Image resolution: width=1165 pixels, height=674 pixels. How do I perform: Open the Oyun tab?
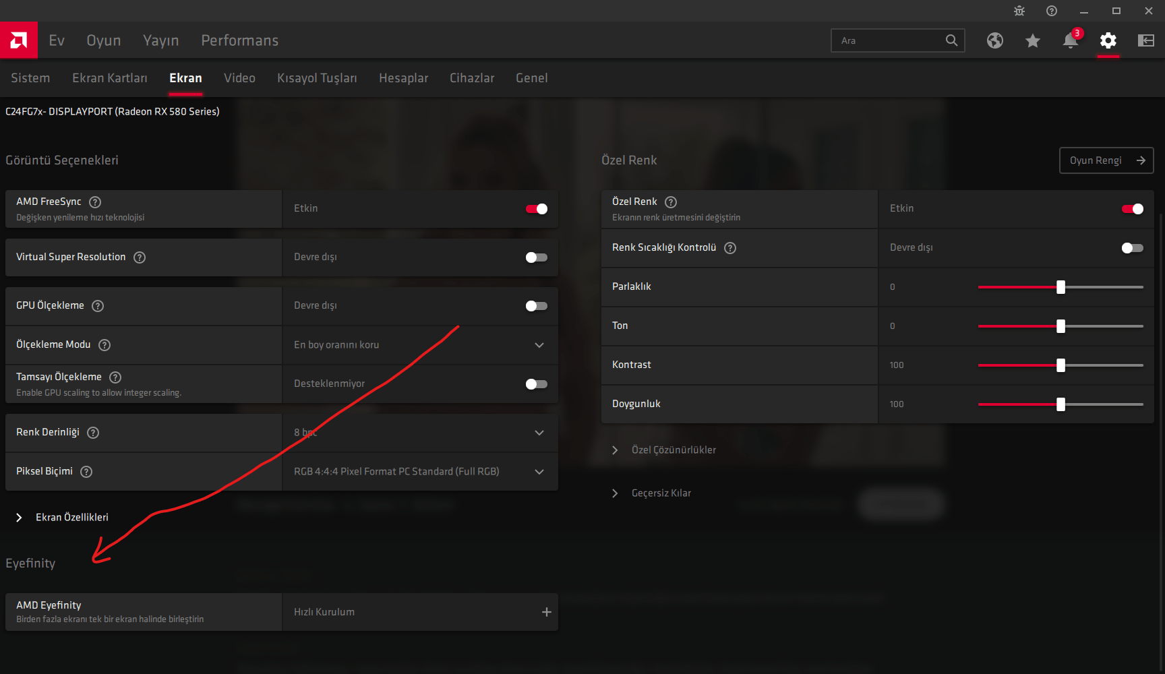click(104, 40)
